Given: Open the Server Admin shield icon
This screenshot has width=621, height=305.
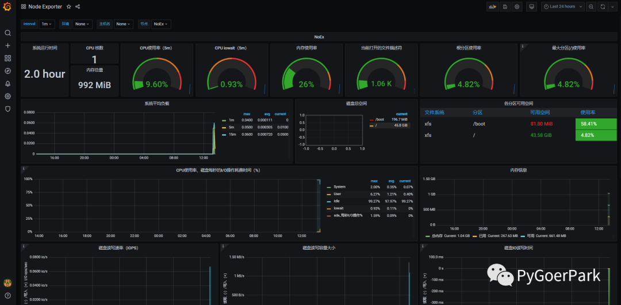Looking at the screenshot, I should 7,109.
